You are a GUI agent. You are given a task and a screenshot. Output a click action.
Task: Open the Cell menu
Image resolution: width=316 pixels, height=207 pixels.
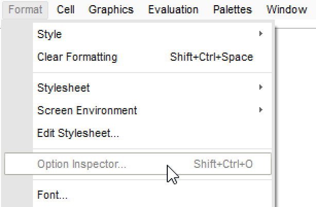[66, 10]
